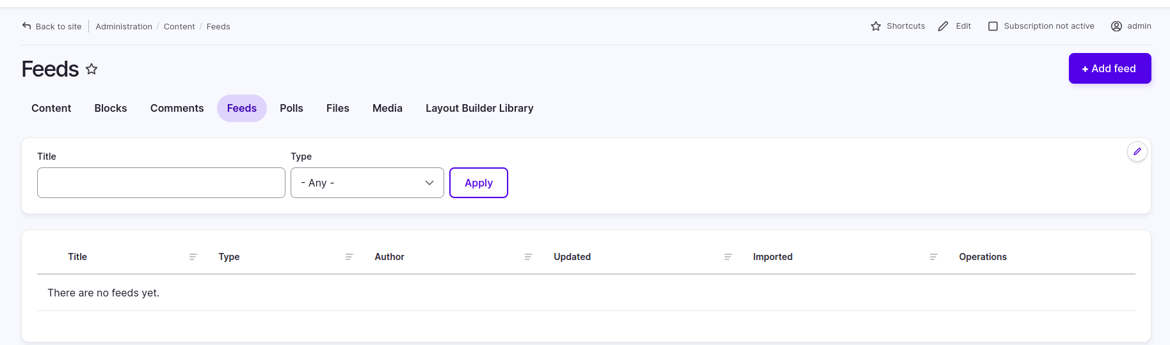Open Shortcuts star icon in toolbar

pos(876,26)
